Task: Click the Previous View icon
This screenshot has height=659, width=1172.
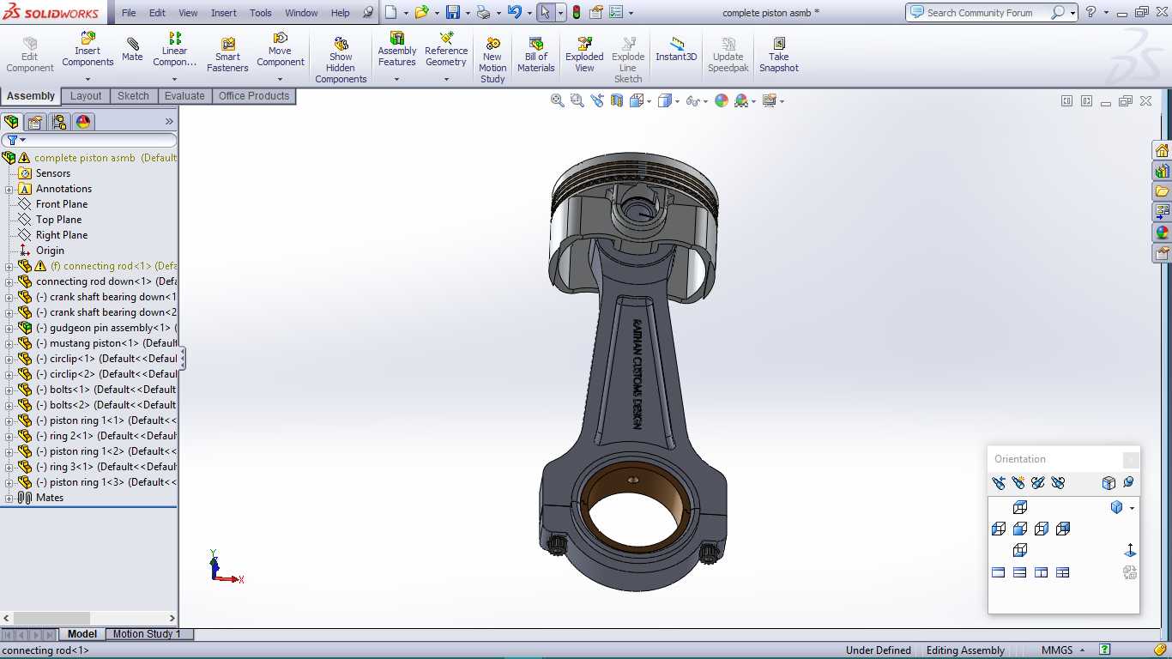Action: 597,100
